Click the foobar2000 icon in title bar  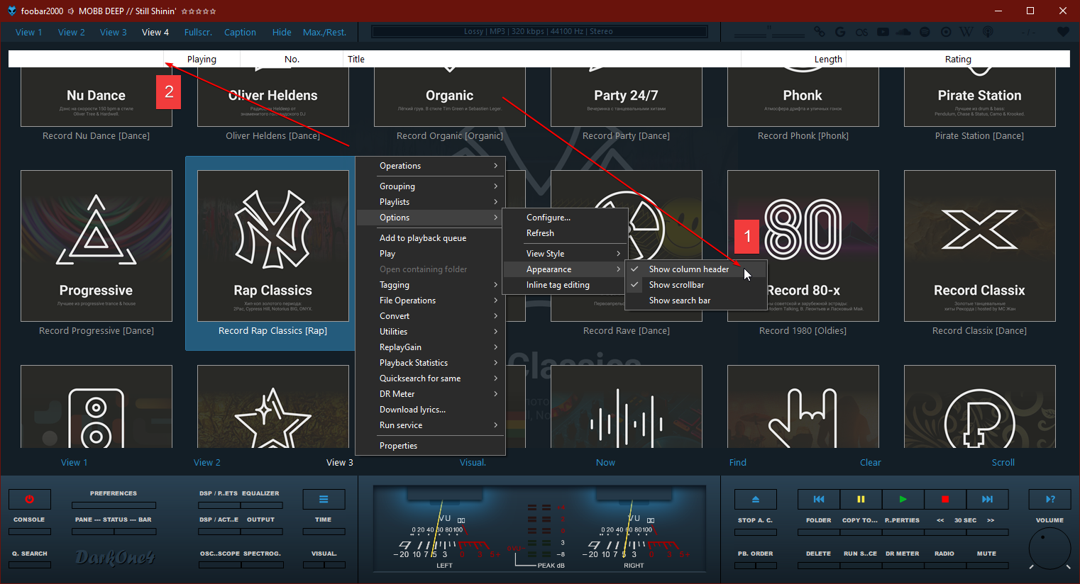click(11, 11)
